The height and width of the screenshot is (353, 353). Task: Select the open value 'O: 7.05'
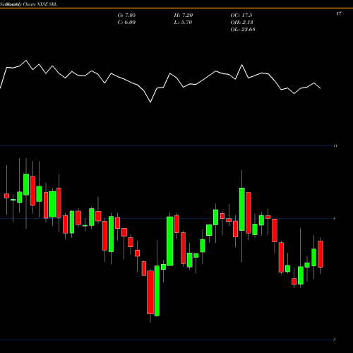126,16
